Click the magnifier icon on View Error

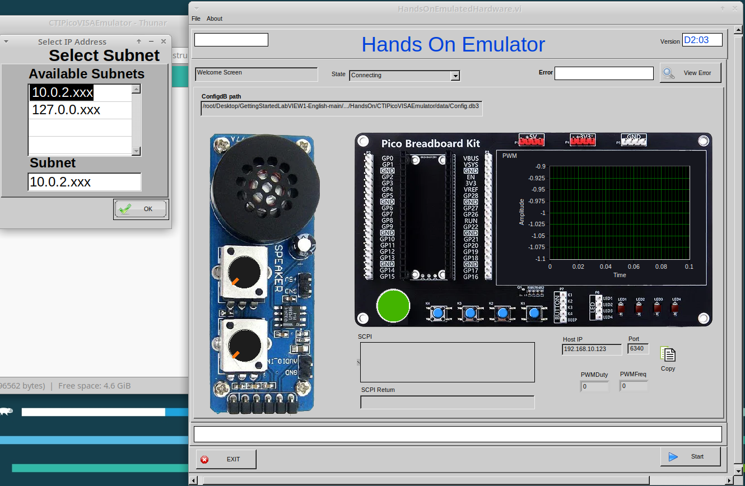point(668,73)
